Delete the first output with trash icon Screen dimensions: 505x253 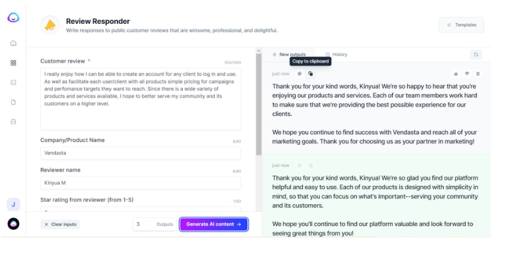478,74
